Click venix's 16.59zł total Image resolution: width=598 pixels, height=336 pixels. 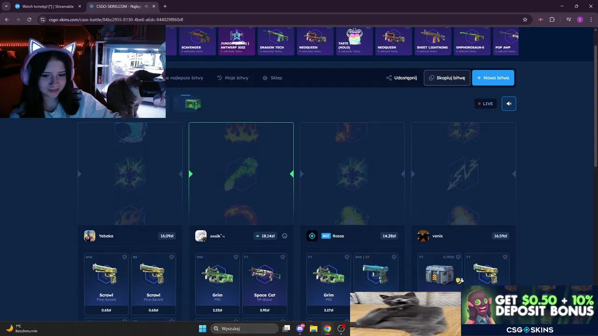(x=500, y=236)
